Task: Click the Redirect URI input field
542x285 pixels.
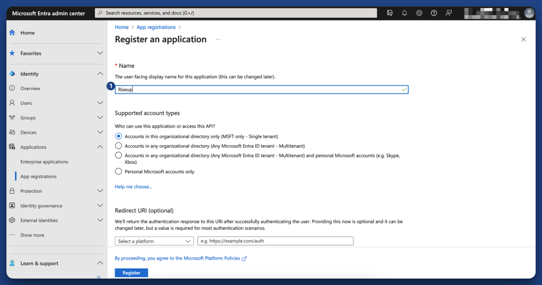Action: pyautogui.click(x=275, y=241)
